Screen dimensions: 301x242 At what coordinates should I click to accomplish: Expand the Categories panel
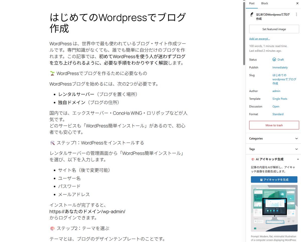(x=273, y=139)
